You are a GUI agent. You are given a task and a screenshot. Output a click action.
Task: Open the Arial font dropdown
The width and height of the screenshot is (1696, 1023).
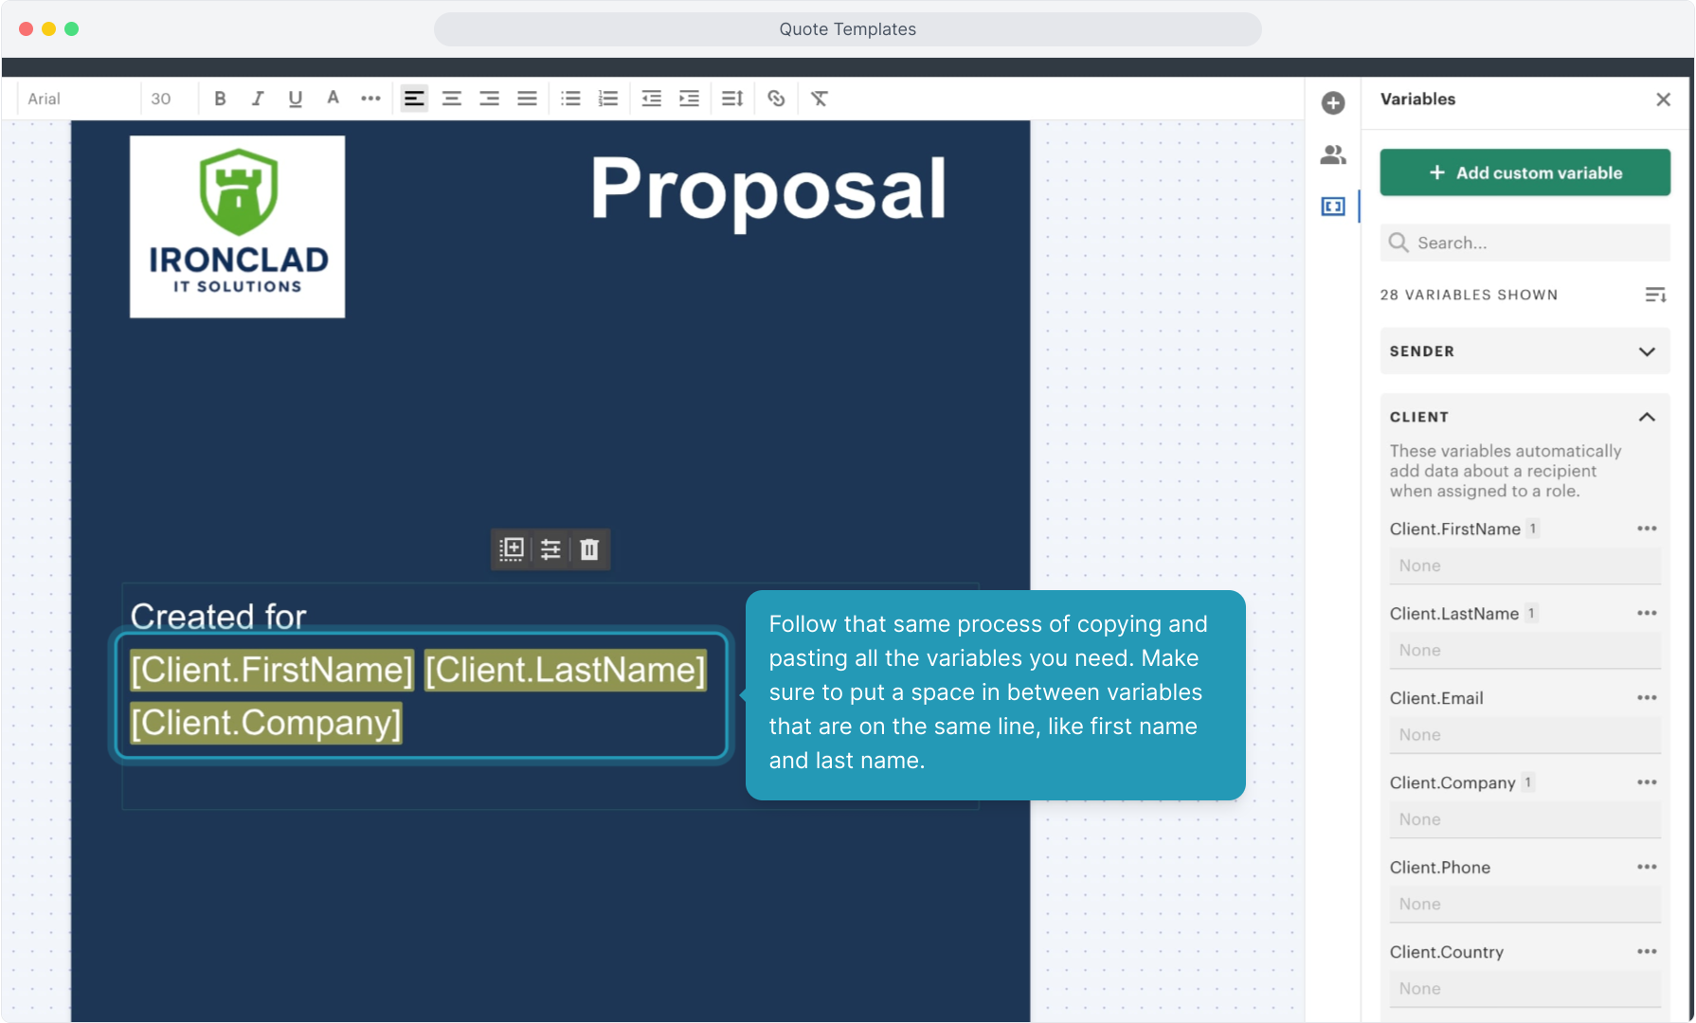[x=79, y=99]
